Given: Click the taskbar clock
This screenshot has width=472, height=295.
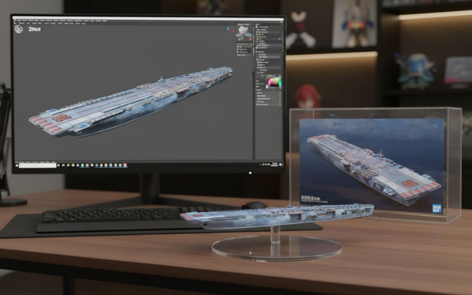Looking at the screenshot, I should point(274,164).
